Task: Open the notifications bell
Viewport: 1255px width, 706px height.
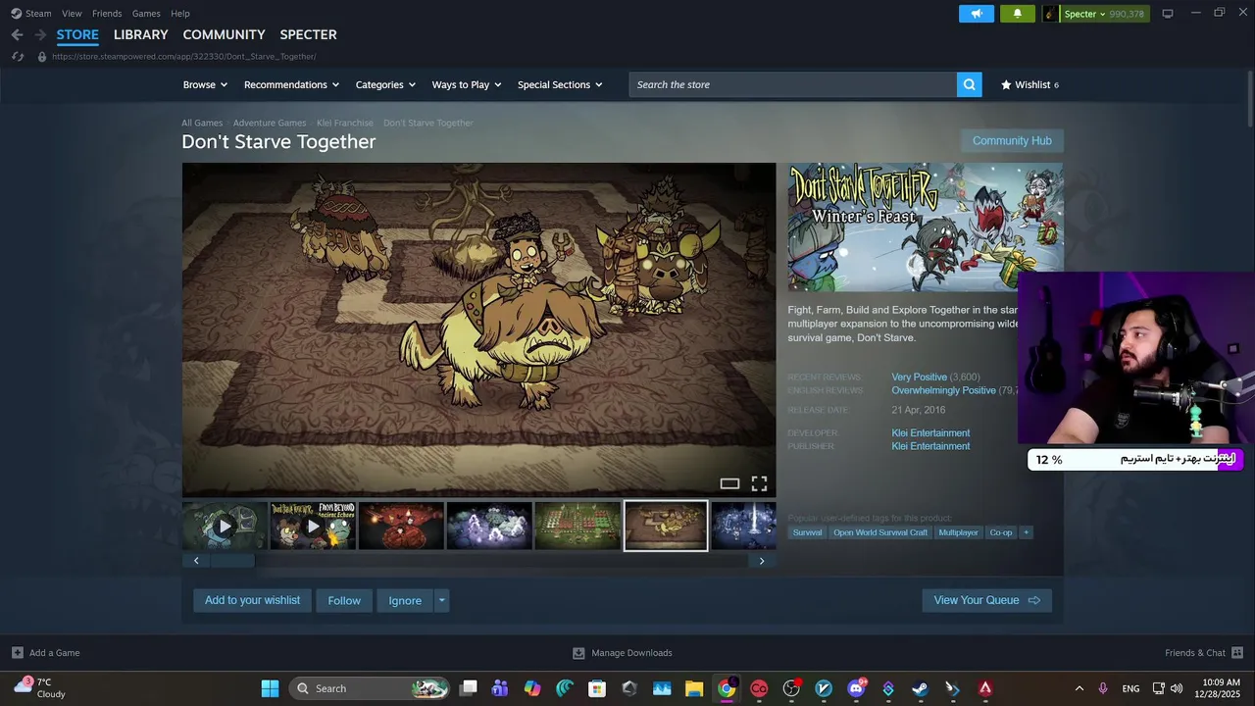Action: 1018,14
